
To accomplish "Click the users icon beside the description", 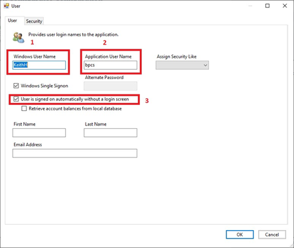I will 19,37.
